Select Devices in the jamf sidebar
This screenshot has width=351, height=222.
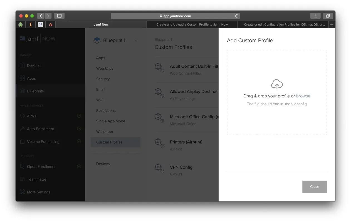pyautogui.click(x=23, y=65)
